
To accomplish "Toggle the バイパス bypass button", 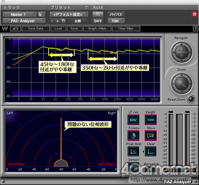I will click(116, 14).
